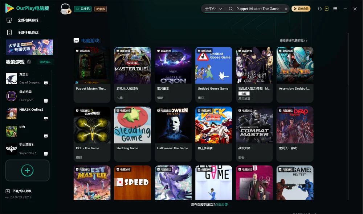Open the Yu-Gi-Oh Master Duel card
The height and width of the screenshot is (214, 363).
tap(132, 75)
